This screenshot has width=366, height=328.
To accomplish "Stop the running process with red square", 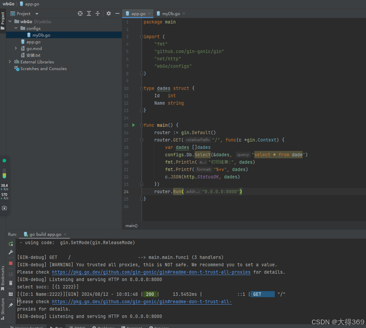I will [x=11, y=263].
